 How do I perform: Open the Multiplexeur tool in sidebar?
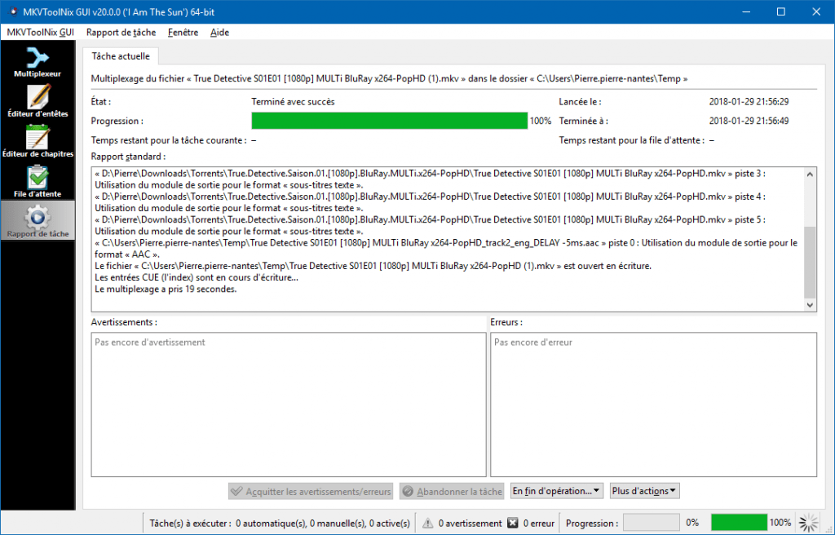(38, 61)
